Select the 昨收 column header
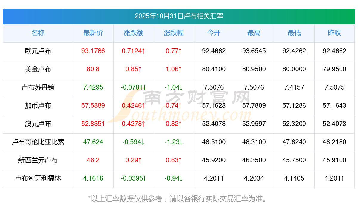The height and width of the screenshot is (208, 358). [x=334, y=33]
